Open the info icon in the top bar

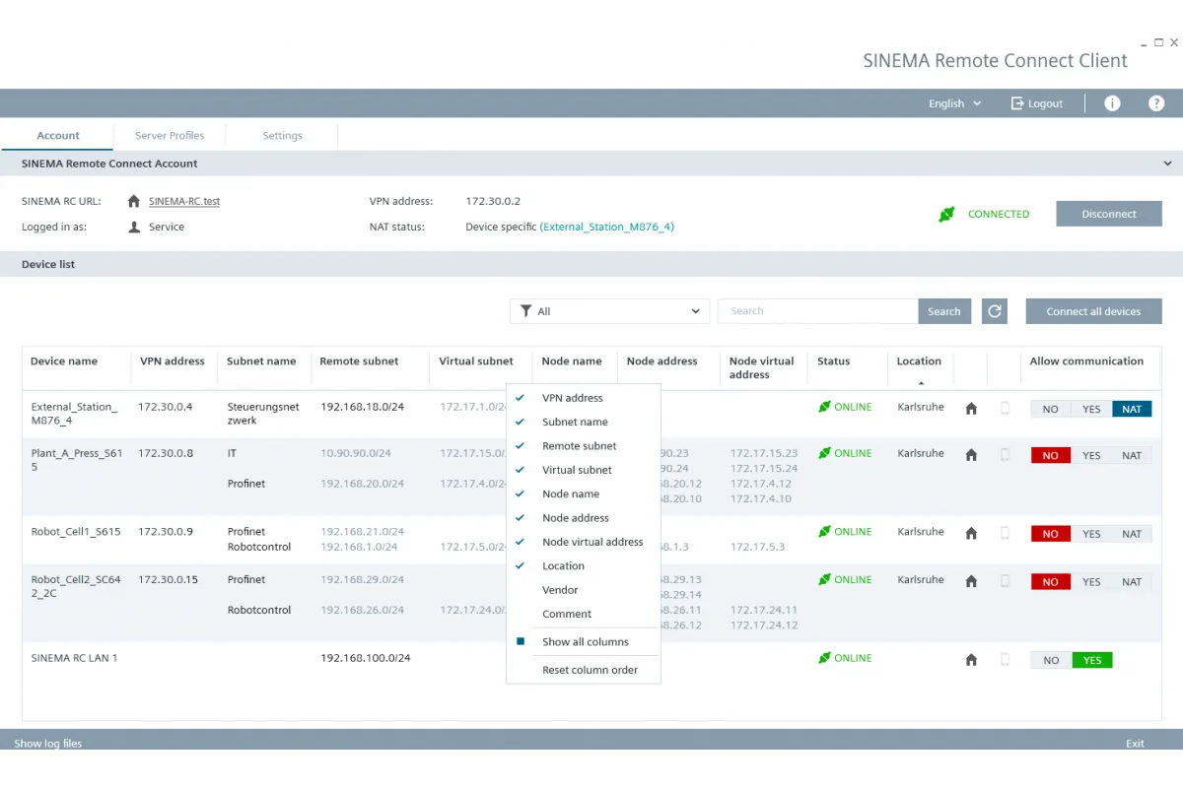pos(1112,103)
